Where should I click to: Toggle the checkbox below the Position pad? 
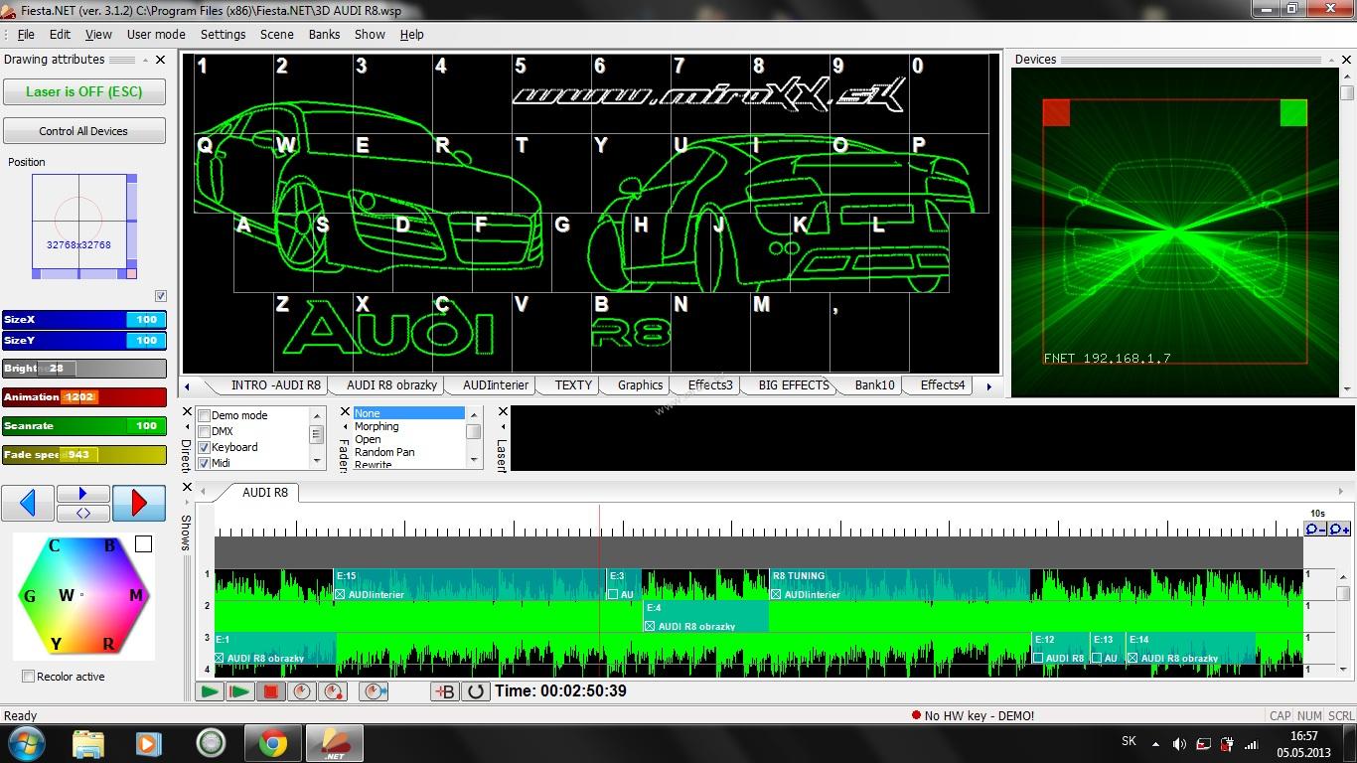161,296
